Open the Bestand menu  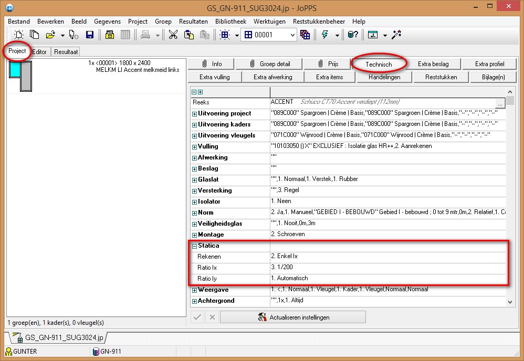click(19, 22)
